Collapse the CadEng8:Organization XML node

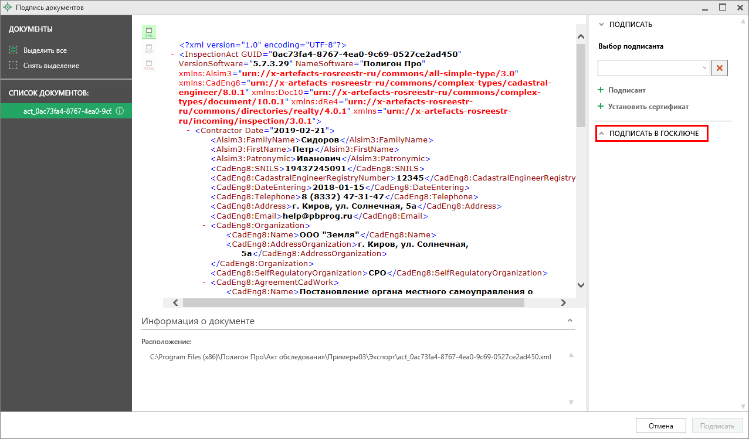point(204,226)
